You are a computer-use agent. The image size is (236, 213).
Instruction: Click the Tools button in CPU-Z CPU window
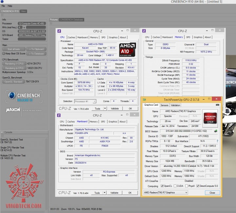98,108
